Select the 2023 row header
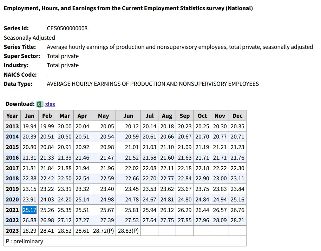321x251 pixels. click(12, 231)
